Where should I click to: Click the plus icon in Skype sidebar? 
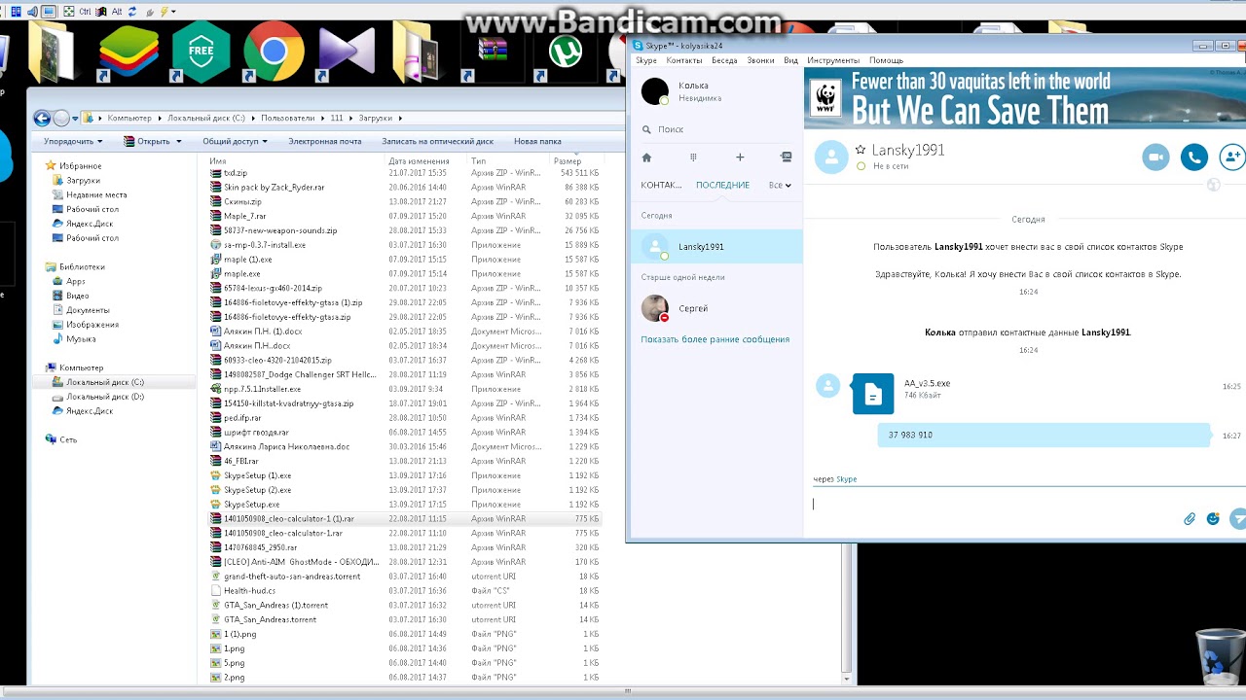[x=740, y=157]
